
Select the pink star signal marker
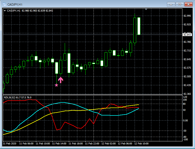click(56, 85)
